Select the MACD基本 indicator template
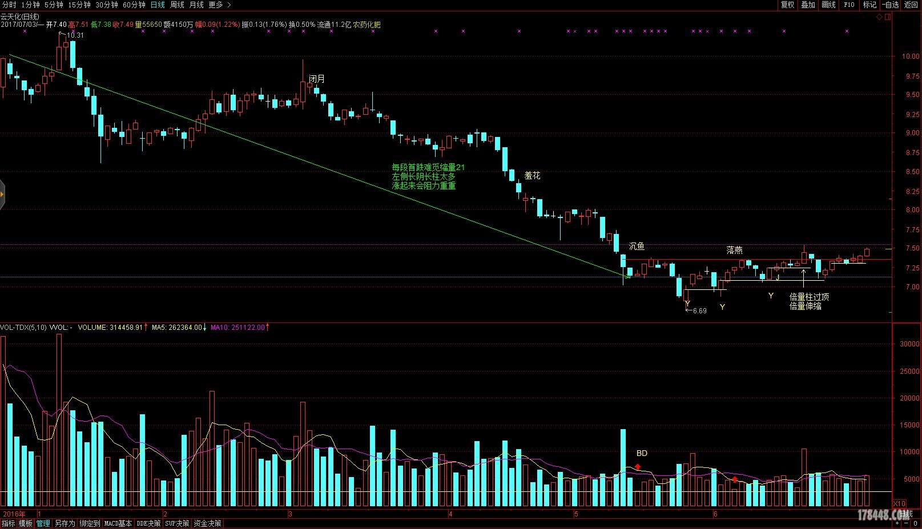The image size is (922, 529). click(x=118, y=523)
